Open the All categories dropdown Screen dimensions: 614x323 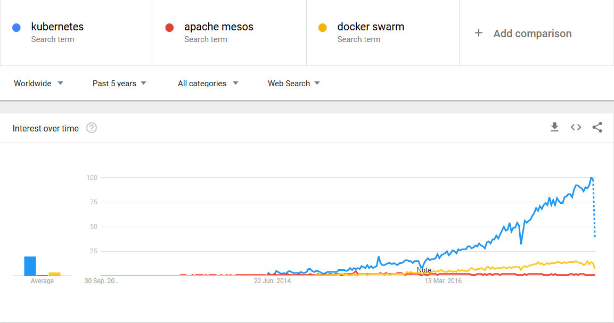pos(207,83)
